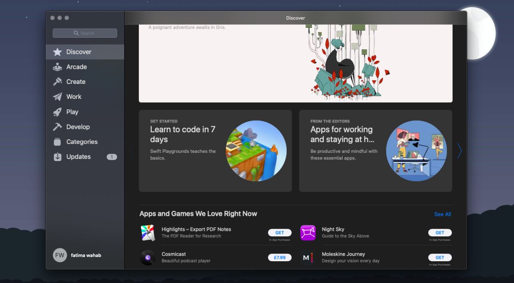
Task: Open Categories in the sidebar
Action: [x=85, y=142]
